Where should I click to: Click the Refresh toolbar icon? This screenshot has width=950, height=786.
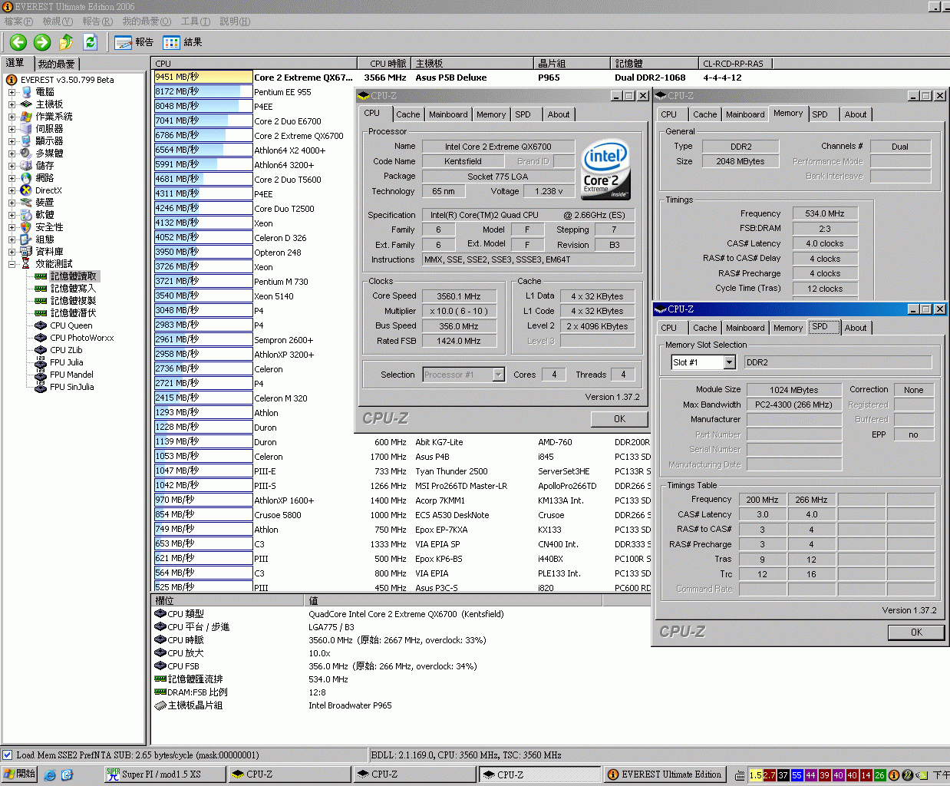click(x=90, y=42)
